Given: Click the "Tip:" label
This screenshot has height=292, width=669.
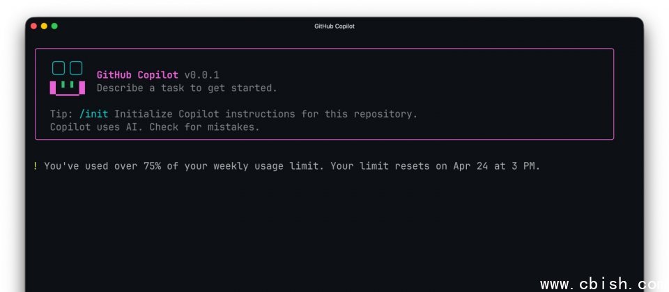Looking at the screenshot, I should click(x=61, y=114).
